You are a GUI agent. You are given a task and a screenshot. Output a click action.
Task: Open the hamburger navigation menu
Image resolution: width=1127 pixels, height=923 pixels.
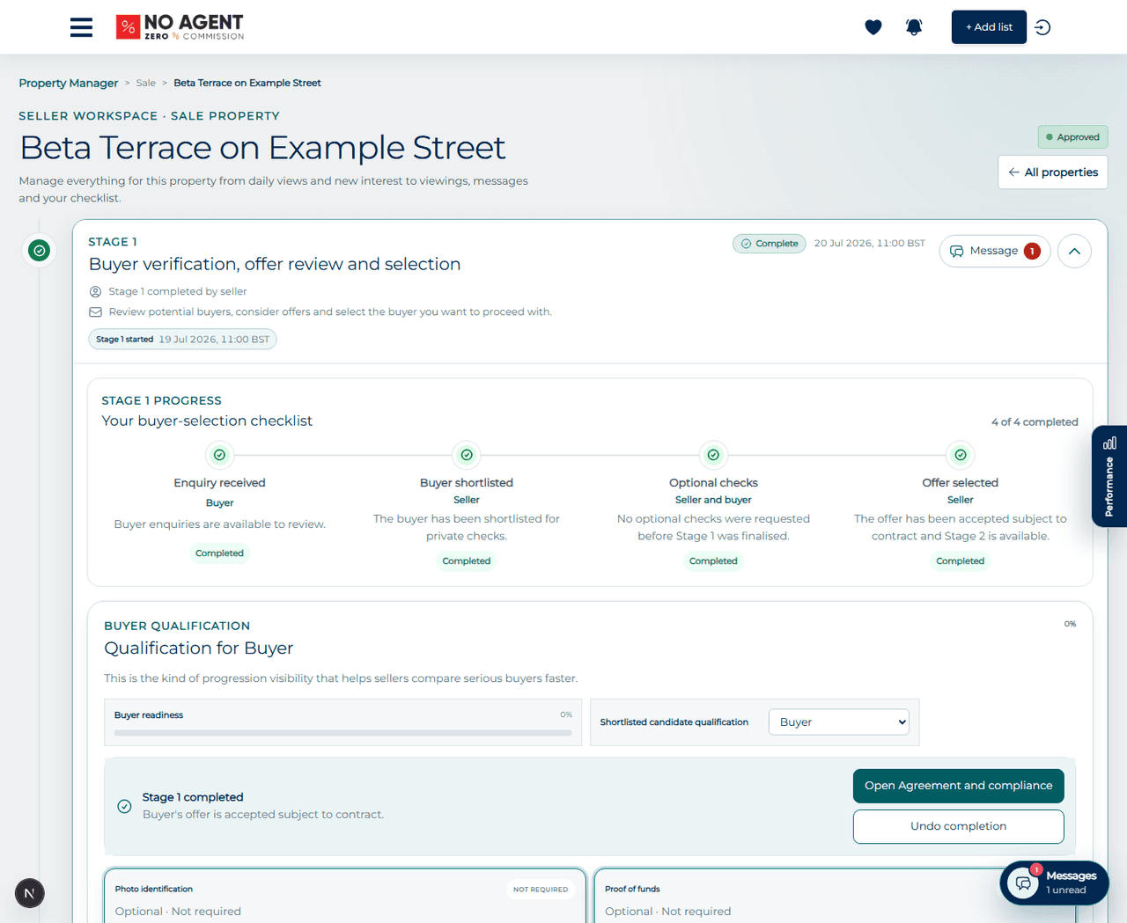81,27
